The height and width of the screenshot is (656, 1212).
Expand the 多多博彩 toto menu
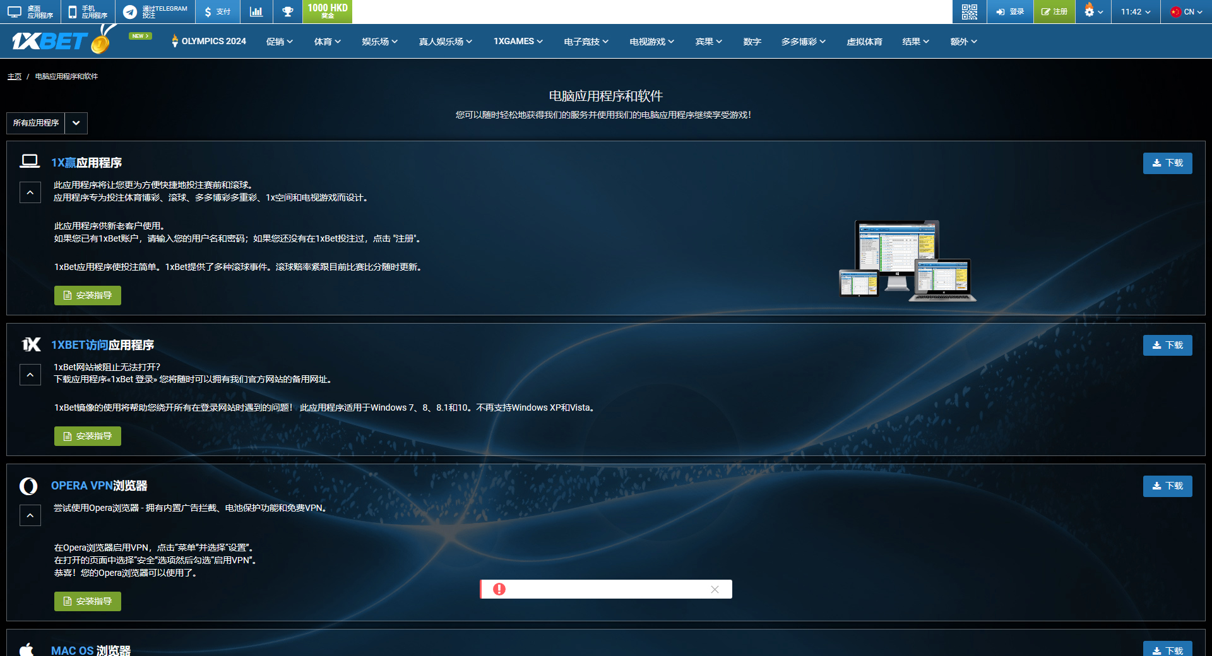click(x=803, y=42)
